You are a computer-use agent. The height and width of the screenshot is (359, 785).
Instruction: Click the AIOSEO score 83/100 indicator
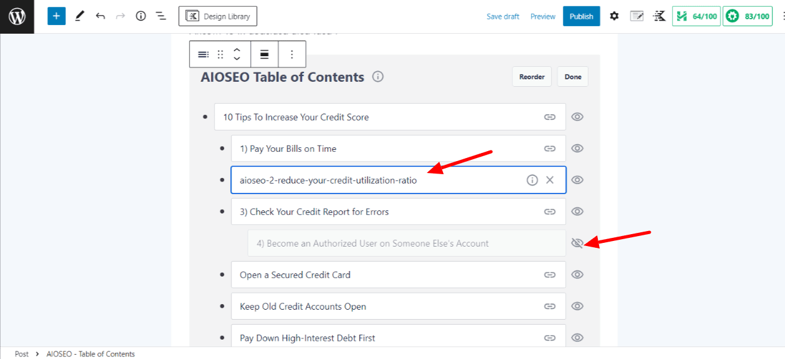(748, 16)
